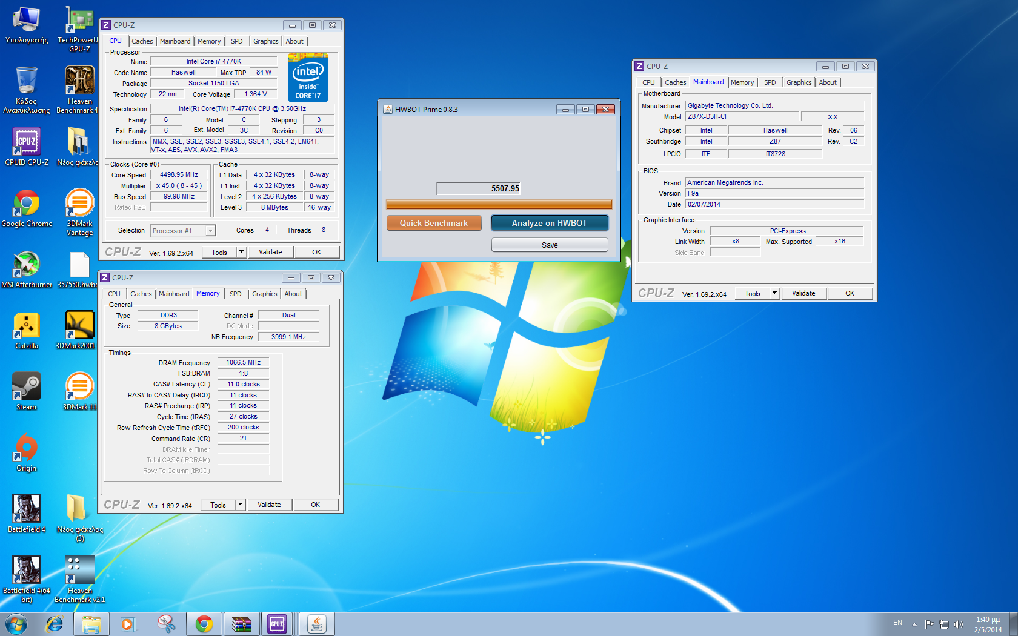This screenshot has width=1018, height=636.
Task: Select the 357550.hwbot file icon
Action: coord(79,269)
